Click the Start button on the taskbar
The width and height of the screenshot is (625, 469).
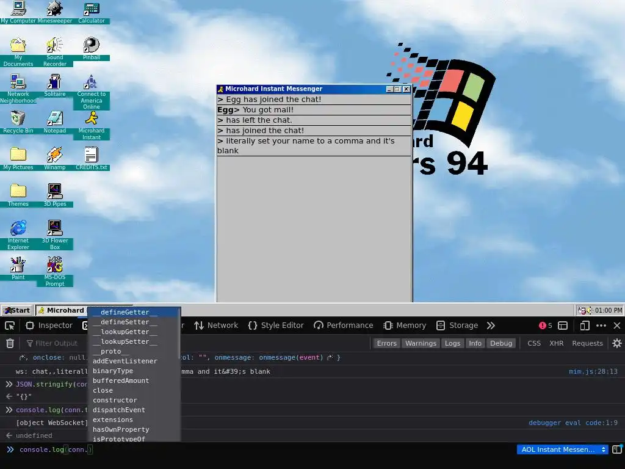(x=17, y=310)
